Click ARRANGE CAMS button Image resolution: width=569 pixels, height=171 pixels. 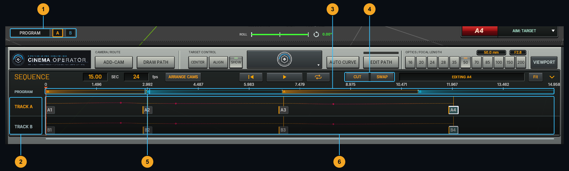[x=183, y=77]
